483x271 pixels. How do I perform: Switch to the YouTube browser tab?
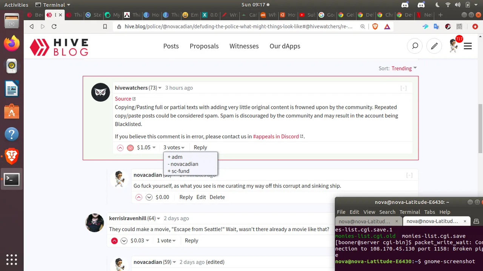[x=306, y=15]
